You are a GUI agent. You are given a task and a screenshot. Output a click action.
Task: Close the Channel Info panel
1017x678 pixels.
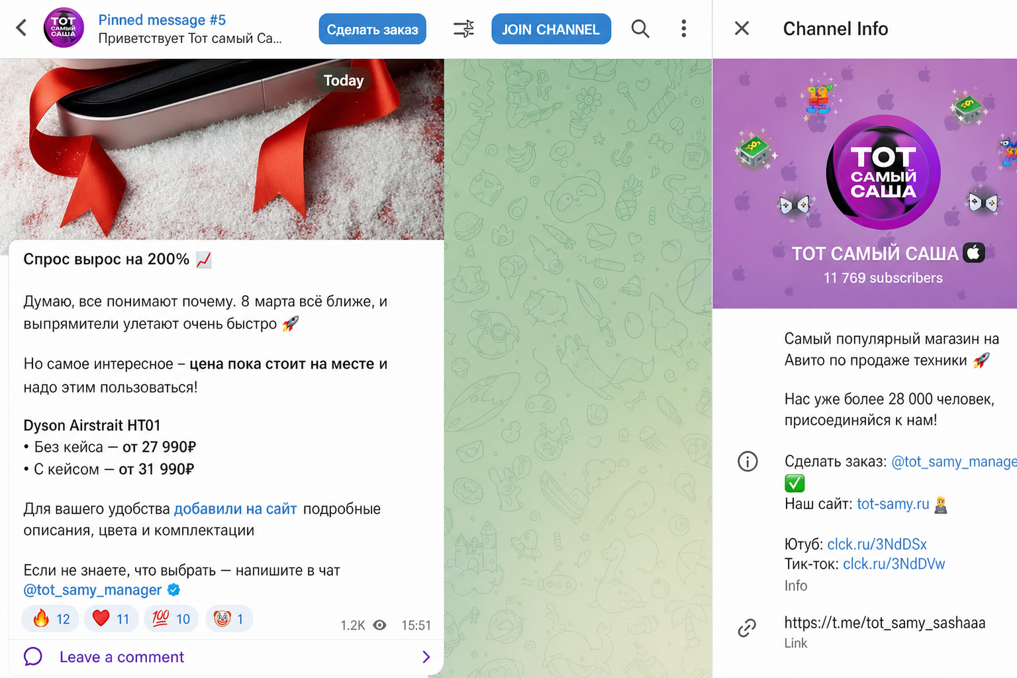click(742, 28)
